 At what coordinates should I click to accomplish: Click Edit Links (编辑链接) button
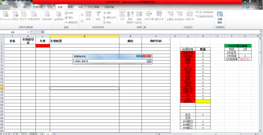[71, 22]
